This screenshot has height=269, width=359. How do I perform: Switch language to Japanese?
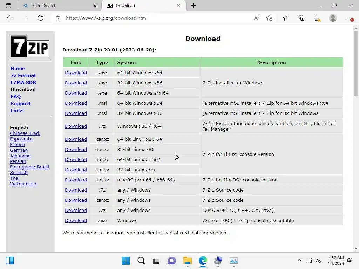pyautogui.click(x=20, y=156)
